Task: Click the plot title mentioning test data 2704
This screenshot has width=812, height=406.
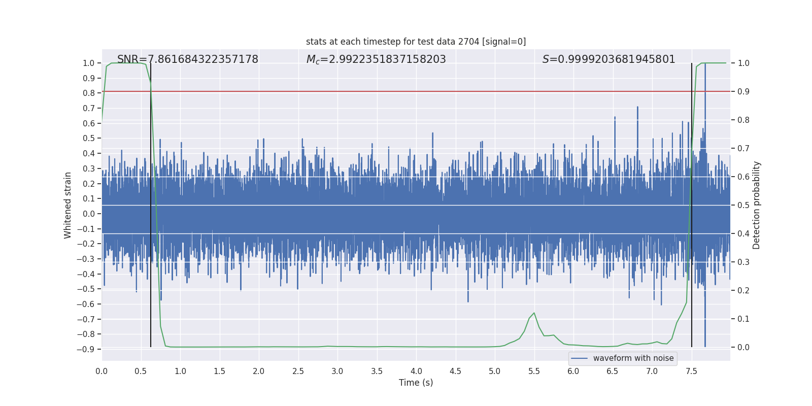Action: coord(416,42)
